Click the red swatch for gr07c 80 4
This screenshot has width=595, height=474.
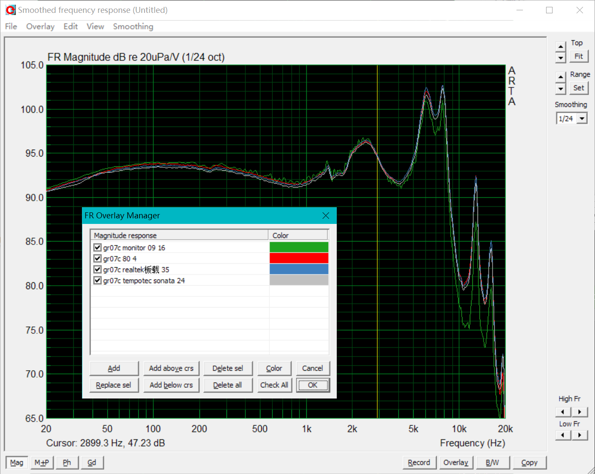pyautogui.click(x=299, y=258)
